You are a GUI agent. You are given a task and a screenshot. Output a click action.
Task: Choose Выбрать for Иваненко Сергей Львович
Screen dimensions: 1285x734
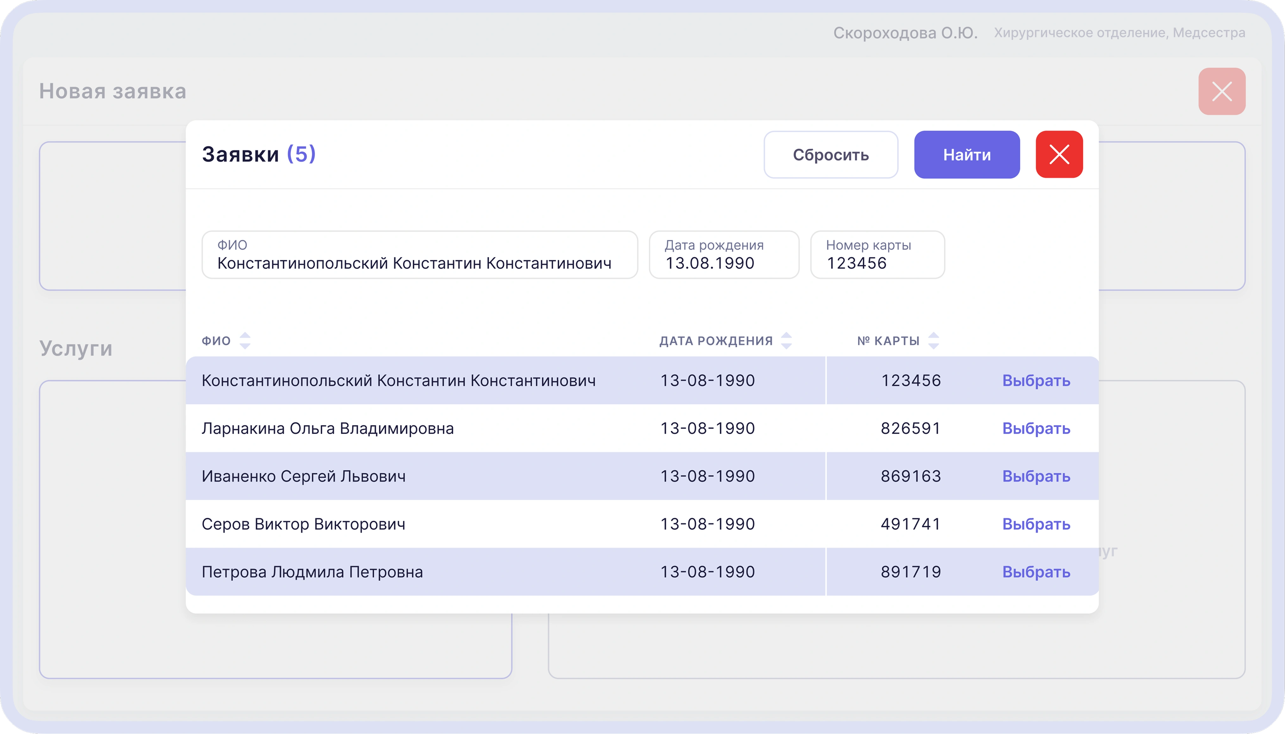[1036, 476]
